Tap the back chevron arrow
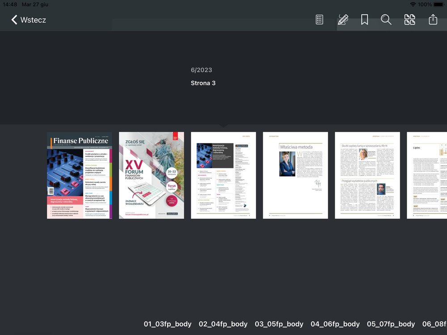447x335 pixels. point(14,20)
